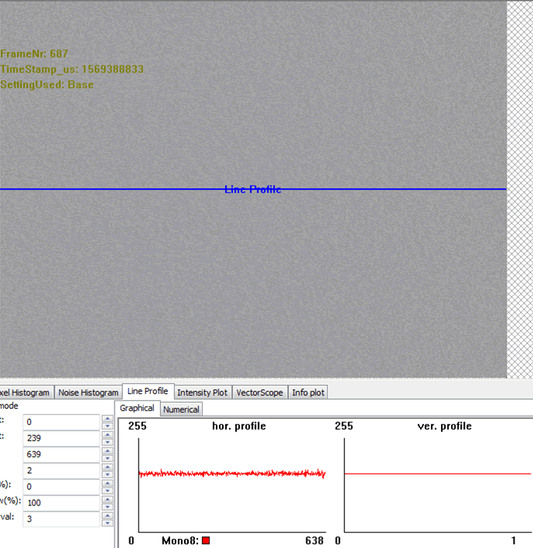Screen dimensions: 533x548
Task: Click the red horizontal profile trace
Action: tap(232, 473)
